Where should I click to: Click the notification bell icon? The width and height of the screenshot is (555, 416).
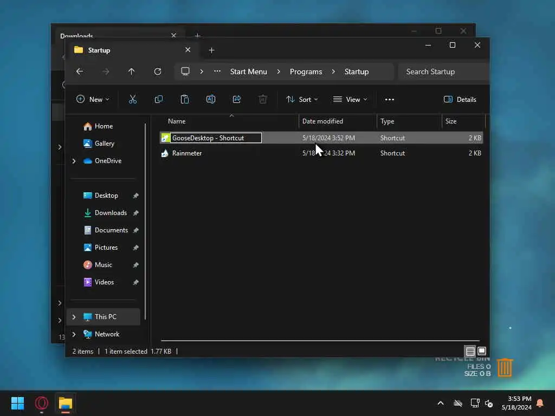(540, 403)
